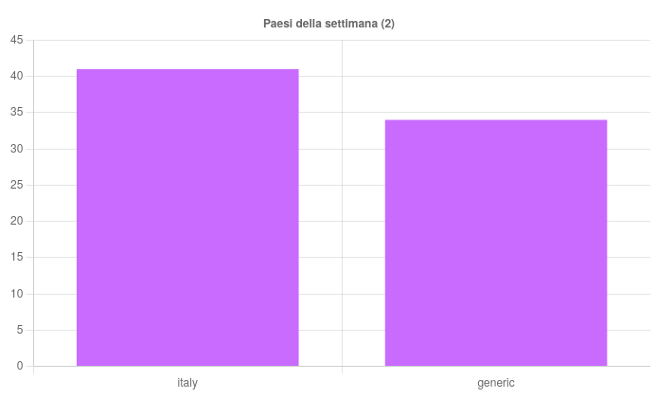Click the top edge of the italy bar
Image resolution: width=656 pixels, height=399 pixels.
[187, 69]
